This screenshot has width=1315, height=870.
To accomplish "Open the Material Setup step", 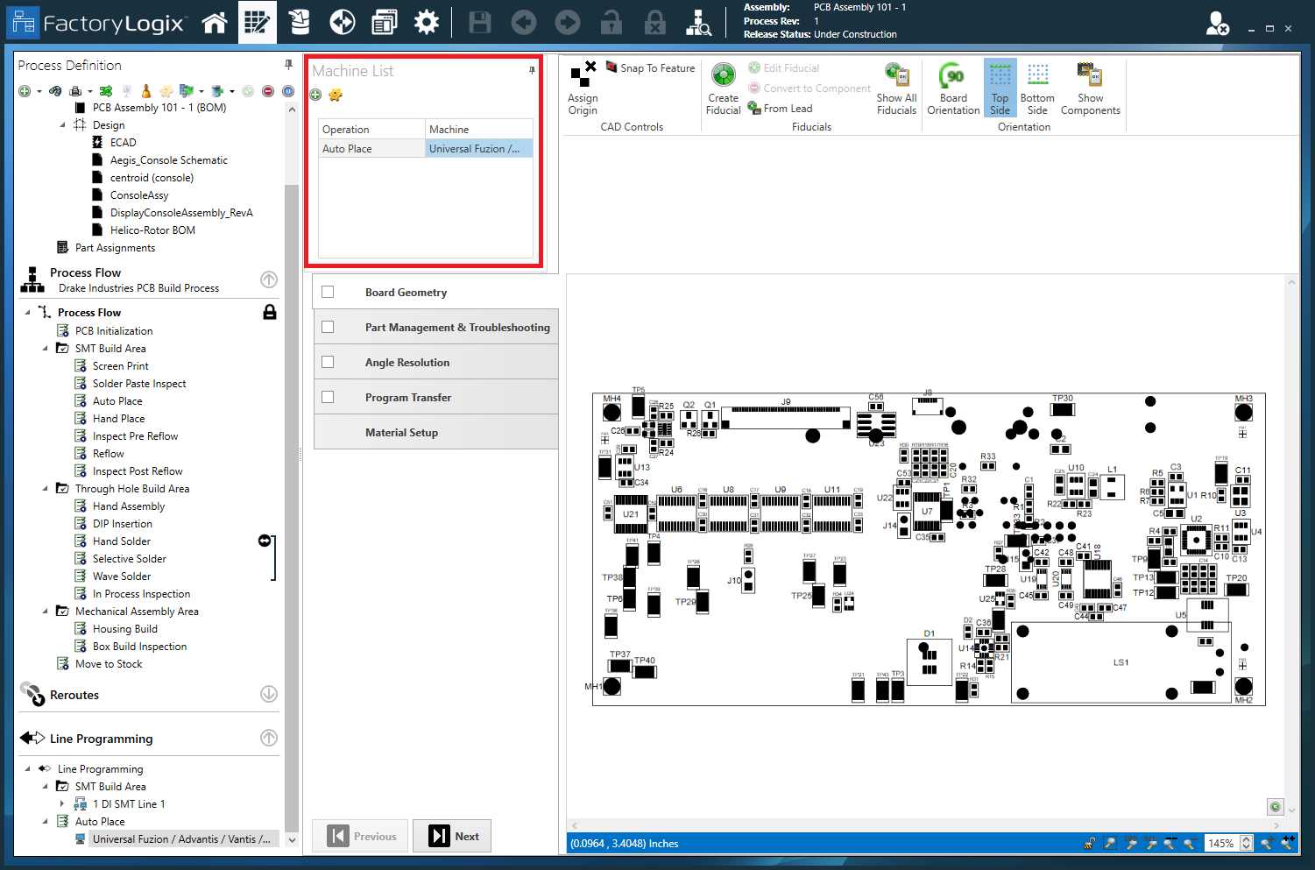I will click(401, 433).
